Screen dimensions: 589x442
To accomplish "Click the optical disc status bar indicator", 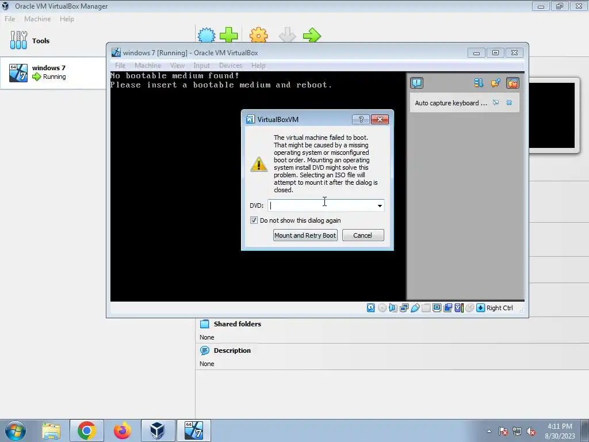I will click(382, 308).
